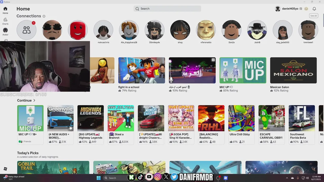
Task: Open Instagram icon in the taskbar
Action: (x=157, y=177)
